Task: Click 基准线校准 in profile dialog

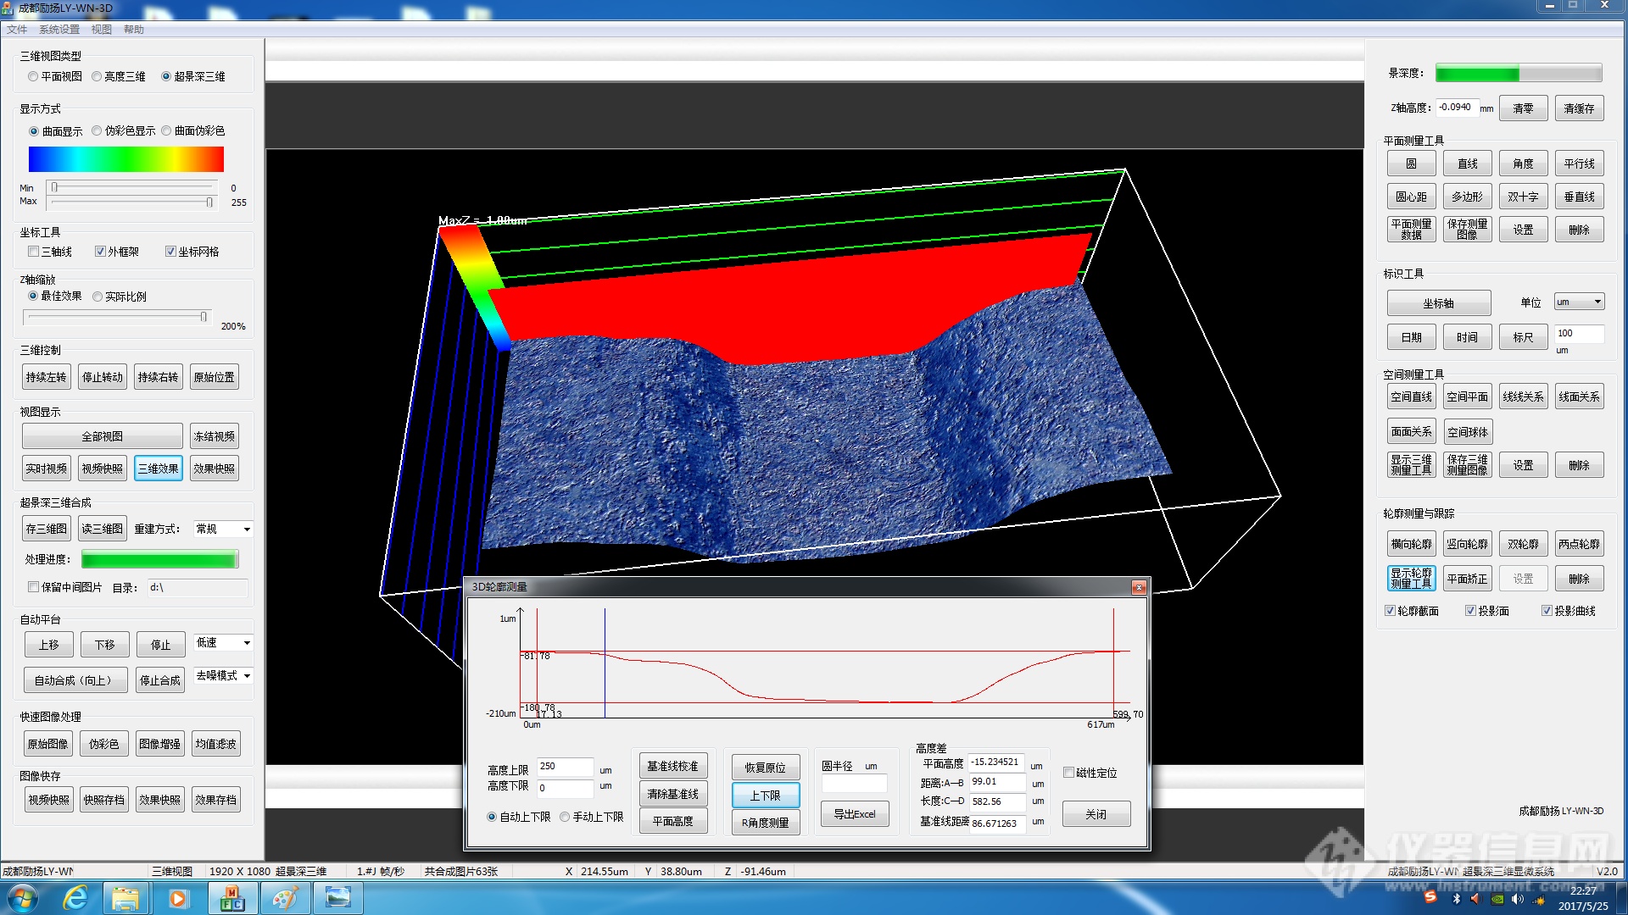Action: point(673,766)
